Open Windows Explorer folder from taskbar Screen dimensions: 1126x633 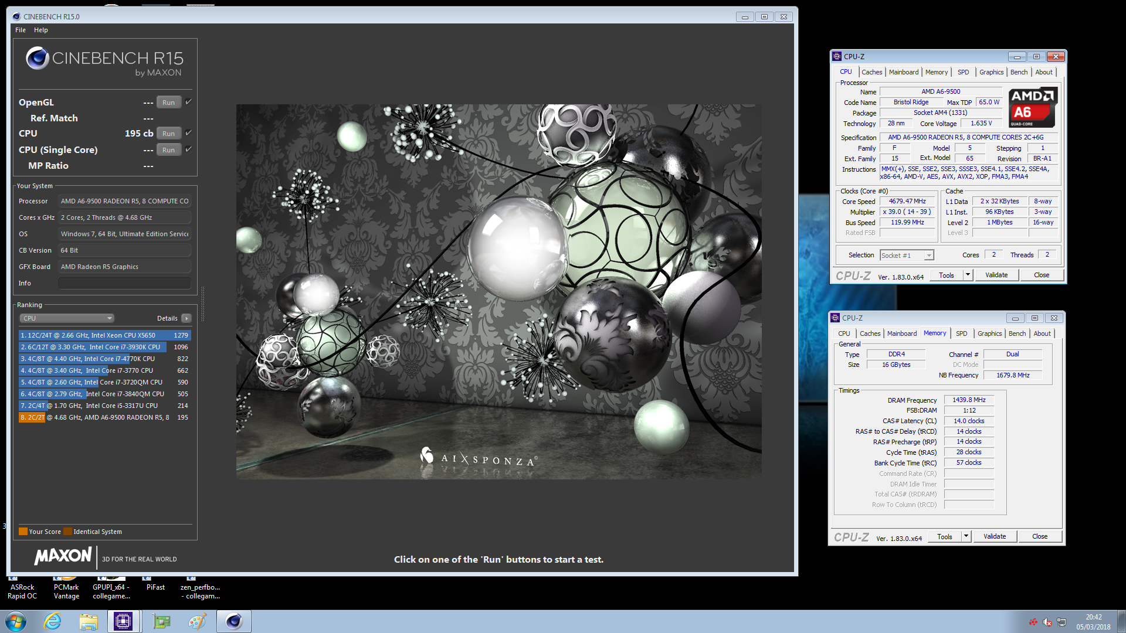(x=89, y=621)
